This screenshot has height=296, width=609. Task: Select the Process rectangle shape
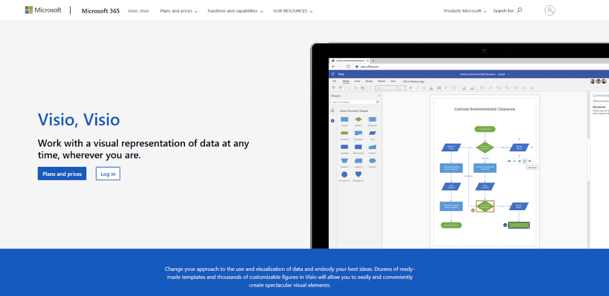pyautogui.click(x=344, y=119)
